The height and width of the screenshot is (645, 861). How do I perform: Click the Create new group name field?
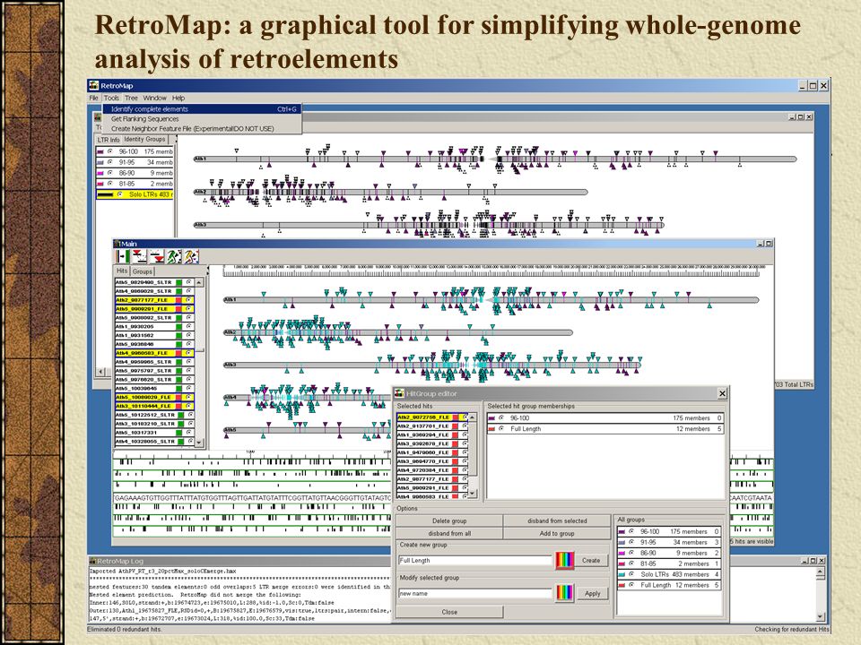(x=475, y=561)
